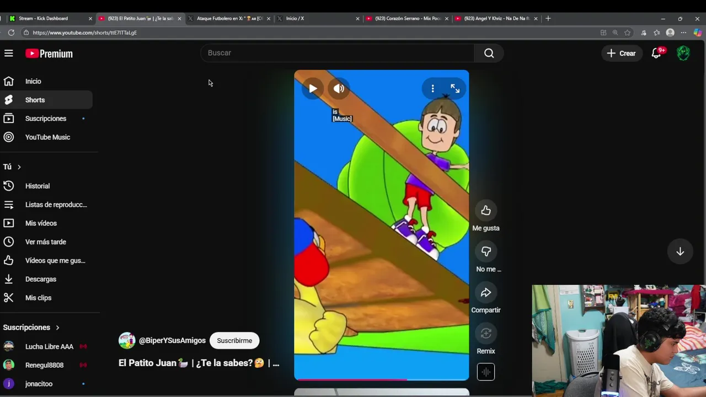
Task: Seek on the Short's red progress bar
Action: tap(381, 379)
